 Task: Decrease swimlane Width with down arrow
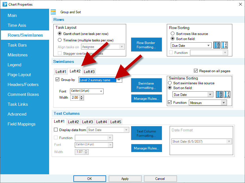[82, 99]
